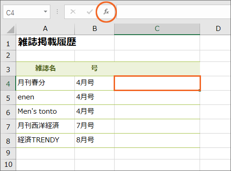231x171 pixels.
Task: Click the 号 header cell
Action: (95, 69)
